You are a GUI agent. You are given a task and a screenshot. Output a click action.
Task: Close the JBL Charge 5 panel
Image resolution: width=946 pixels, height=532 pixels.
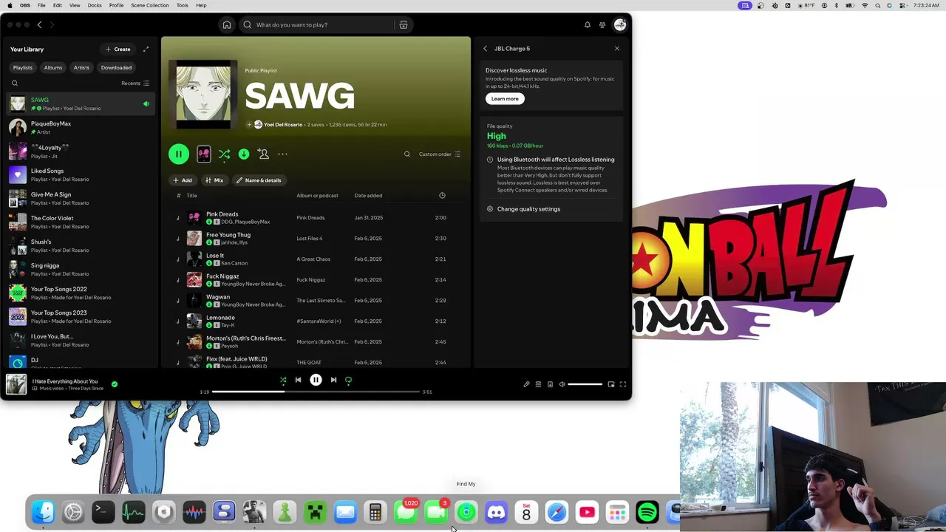pyautogui.click(x=617, y=49)
